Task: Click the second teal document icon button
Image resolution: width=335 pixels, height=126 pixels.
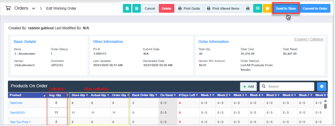Action: point(137,8)
